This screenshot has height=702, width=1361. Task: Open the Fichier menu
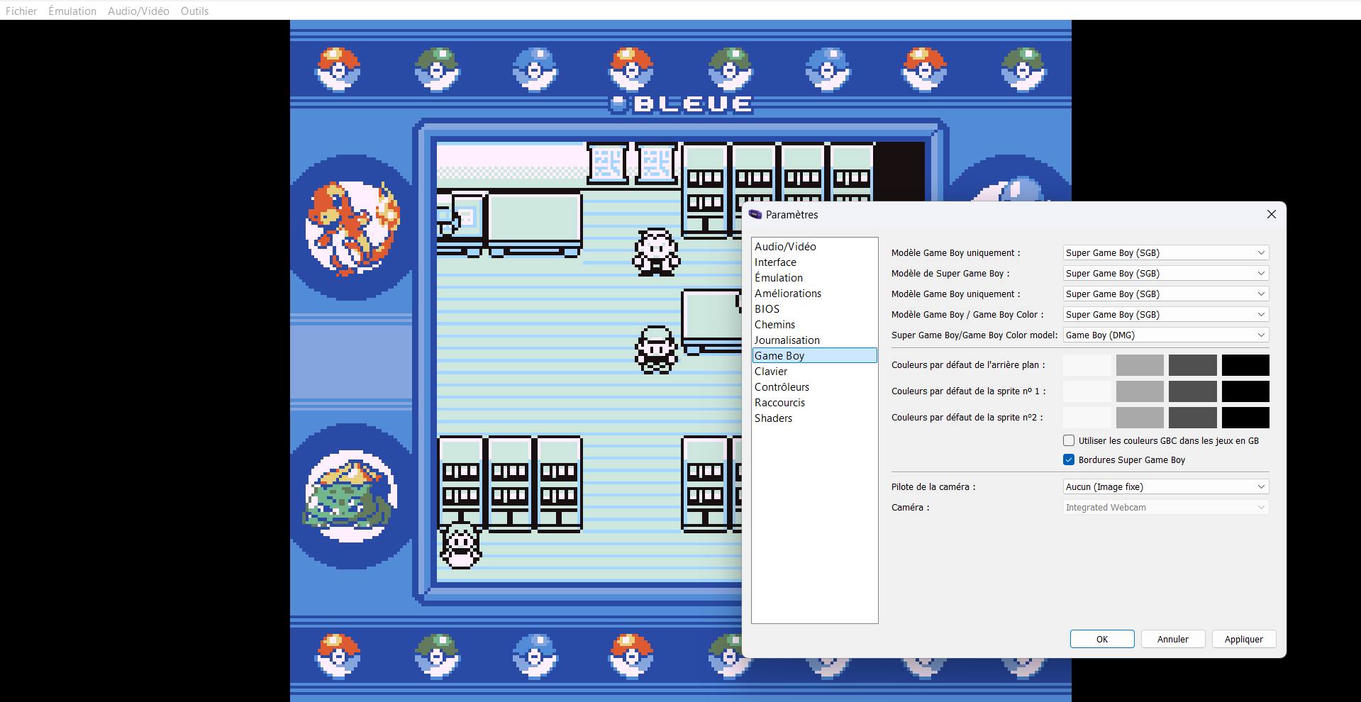click(x=21, y=11)
